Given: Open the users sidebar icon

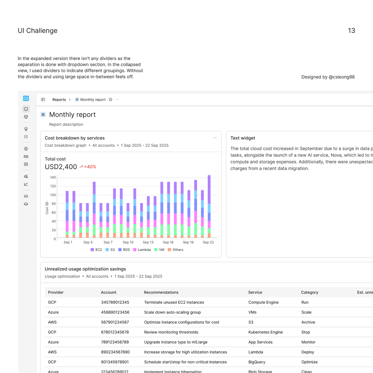Looking at the screenshot, I should tap(26, 196).
